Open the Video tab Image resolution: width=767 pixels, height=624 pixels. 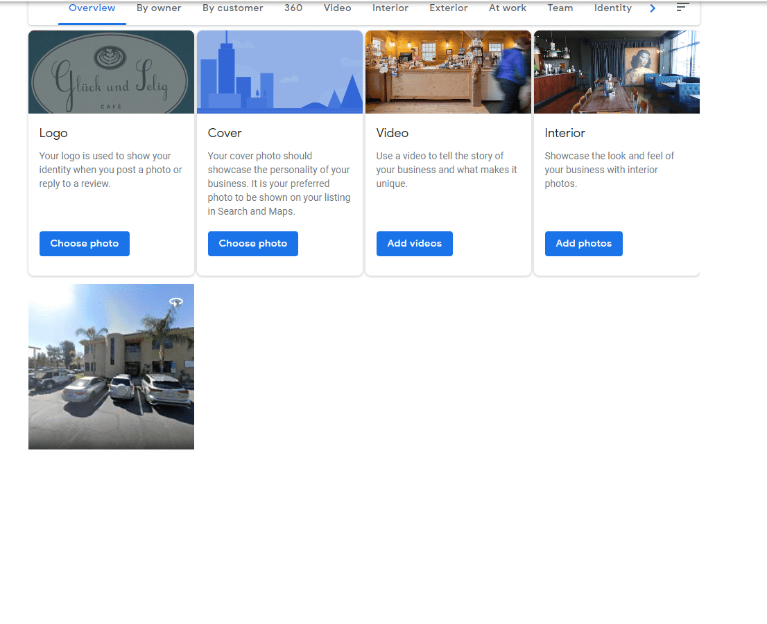point(337,8)
